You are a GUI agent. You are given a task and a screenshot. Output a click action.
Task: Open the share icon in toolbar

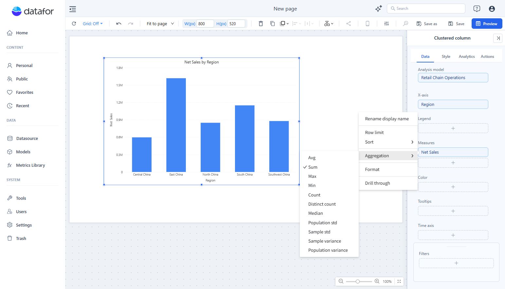pos(349,24)
